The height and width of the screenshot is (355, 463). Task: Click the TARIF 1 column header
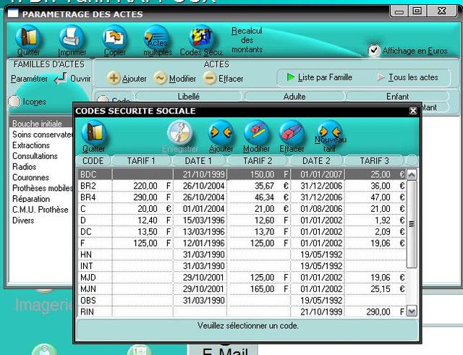point(142,161)
